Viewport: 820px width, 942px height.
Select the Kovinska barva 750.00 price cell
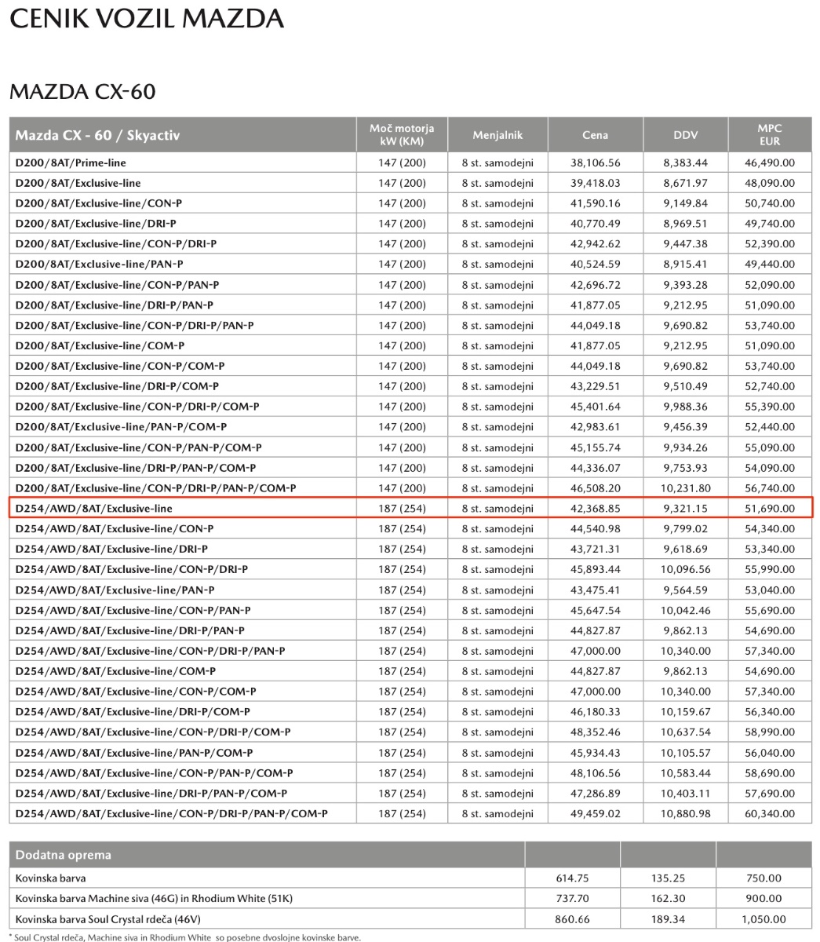764,878
